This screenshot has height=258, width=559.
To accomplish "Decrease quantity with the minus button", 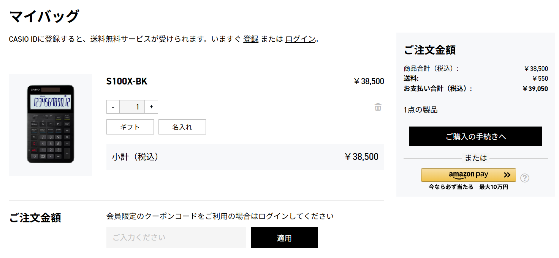I will 113,107.
